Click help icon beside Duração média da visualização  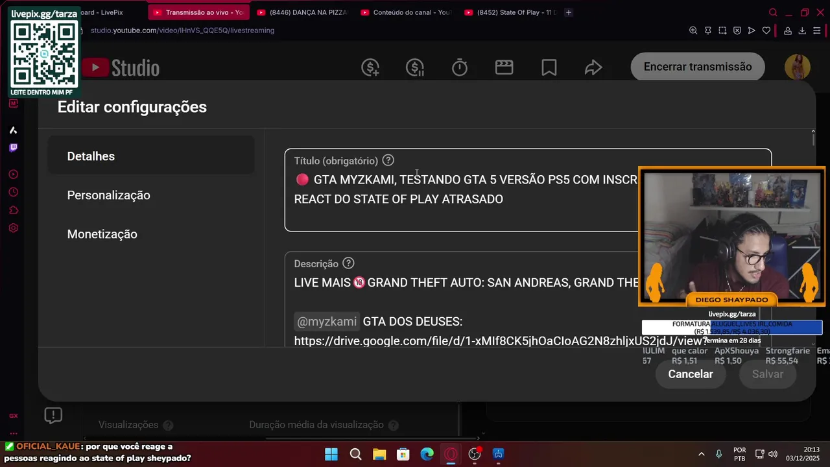[x=392, y=425]
